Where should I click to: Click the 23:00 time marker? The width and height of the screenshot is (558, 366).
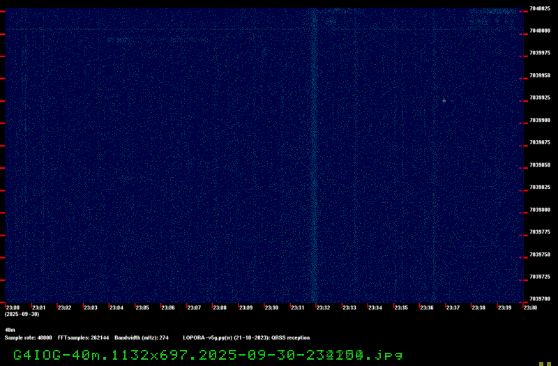click(x=13, y=307)
